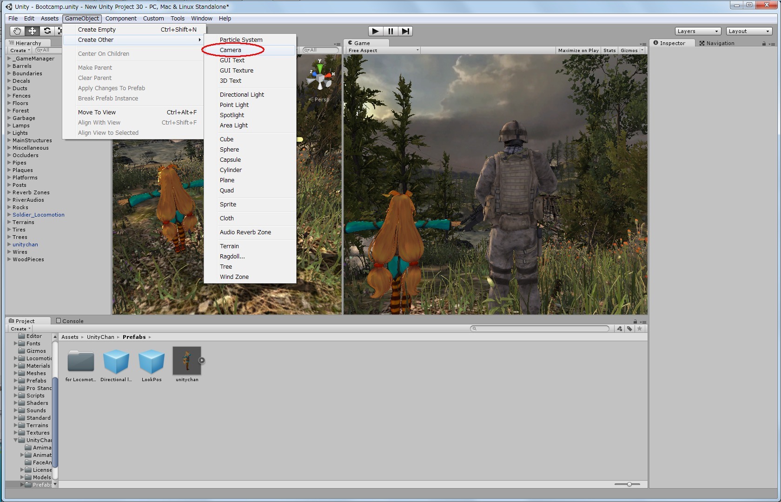
Task: Click the search by type icon
Action: click(619, 329)
